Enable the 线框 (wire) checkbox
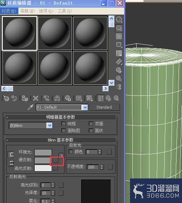This screenshot has height=203, width=182. coord(63,124)
